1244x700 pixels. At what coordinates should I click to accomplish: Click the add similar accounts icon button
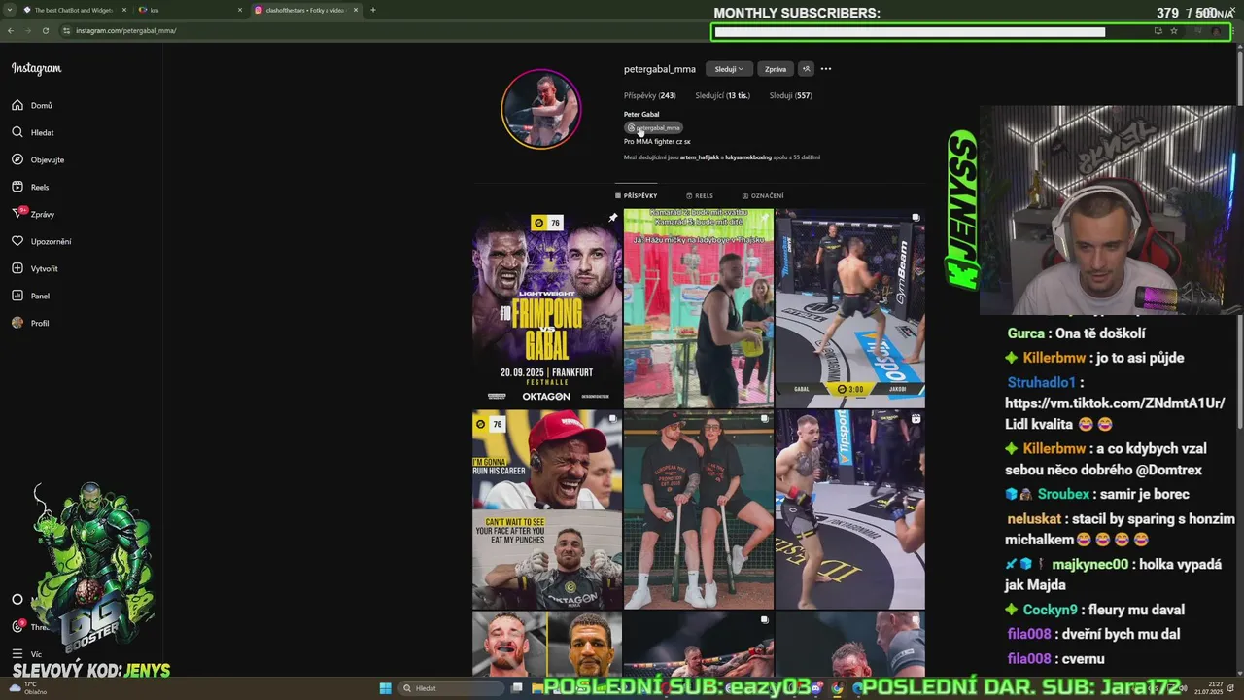[x=806, y=69]
